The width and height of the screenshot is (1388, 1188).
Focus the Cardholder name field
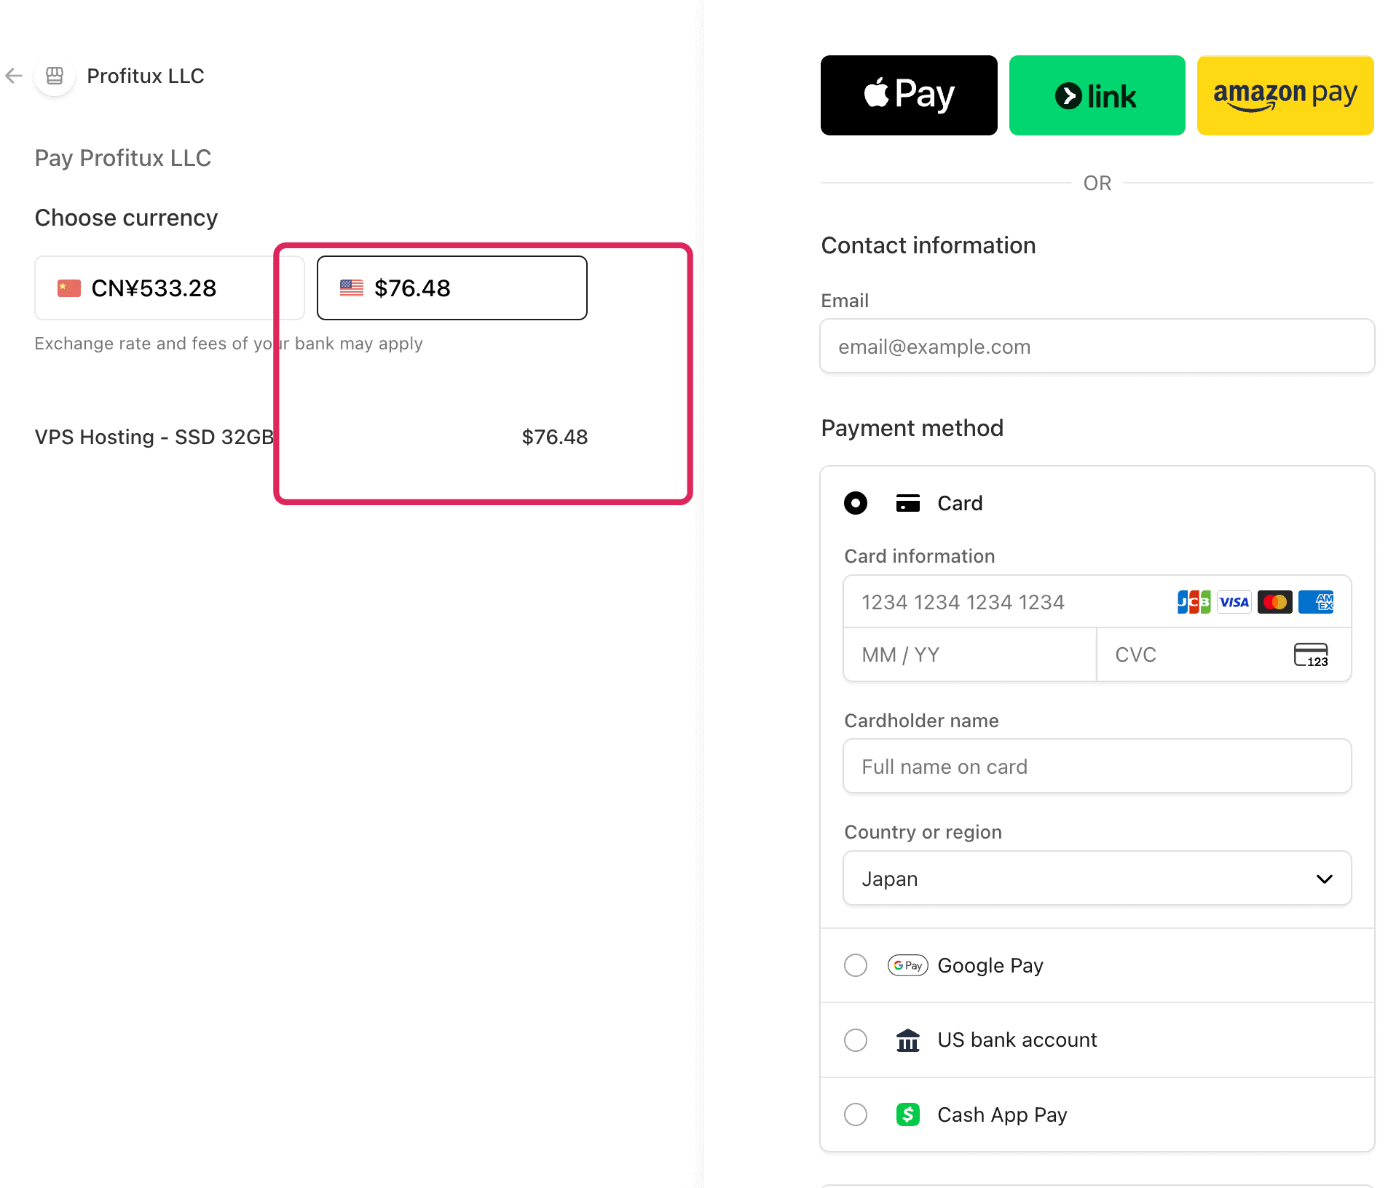[1097, 767]
